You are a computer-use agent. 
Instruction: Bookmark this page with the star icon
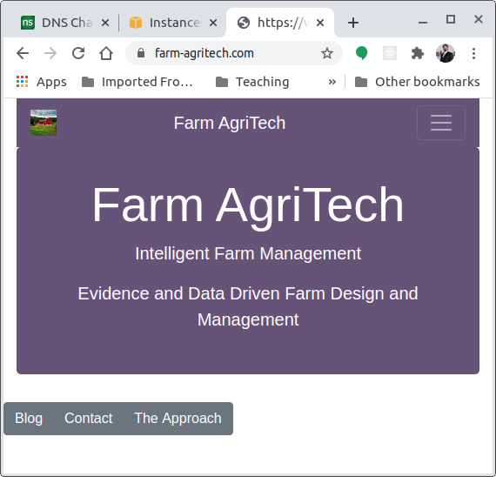327,53
